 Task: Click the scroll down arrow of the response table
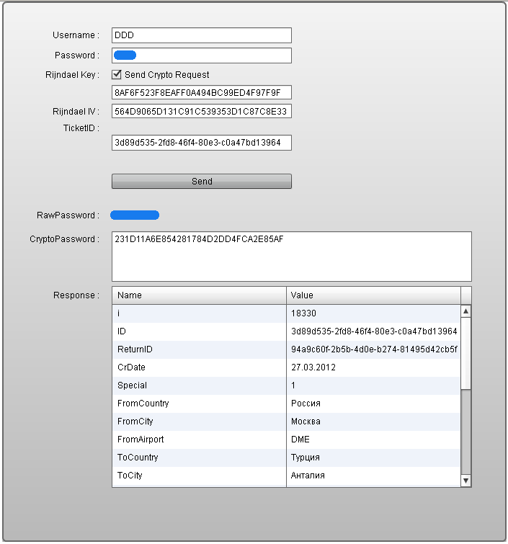pos(466,481)
